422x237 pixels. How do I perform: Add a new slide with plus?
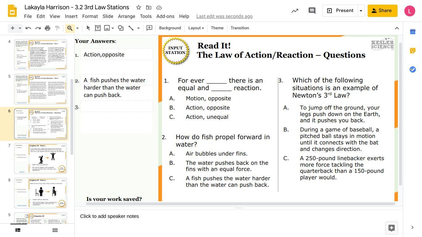12,28
